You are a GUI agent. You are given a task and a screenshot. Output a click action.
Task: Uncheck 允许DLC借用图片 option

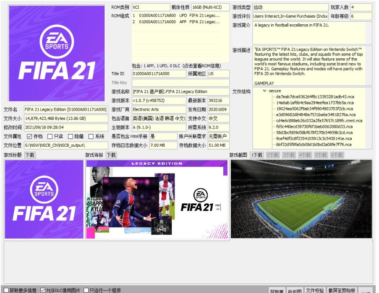[43, 290]
